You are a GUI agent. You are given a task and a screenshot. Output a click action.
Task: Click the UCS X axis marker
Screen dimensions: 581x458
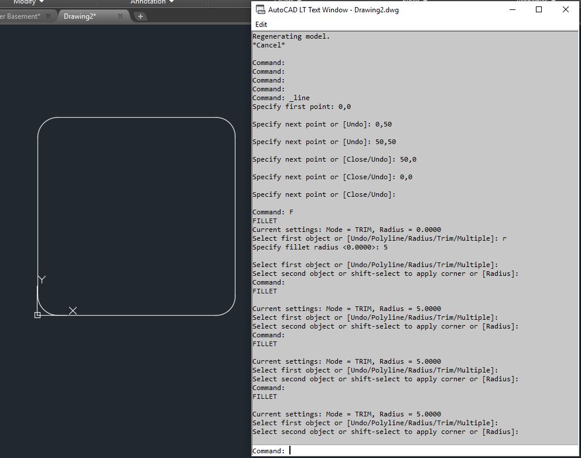(x=73, y=311)
